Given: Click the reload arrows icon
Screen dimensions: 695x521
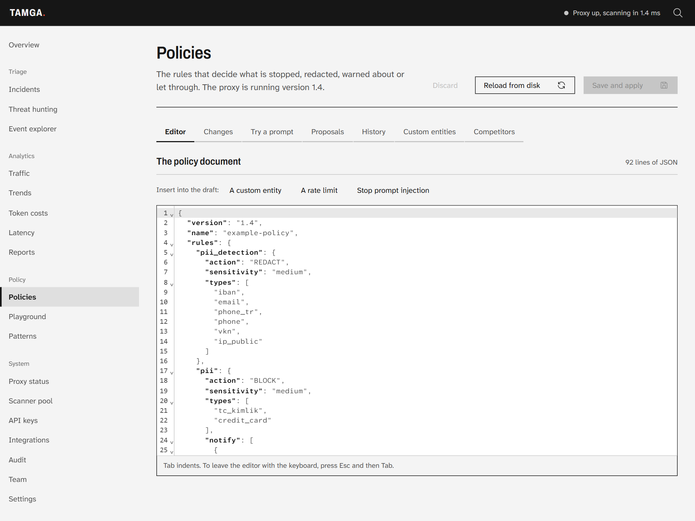Looking at the screenshot, I should coord(561,85).
